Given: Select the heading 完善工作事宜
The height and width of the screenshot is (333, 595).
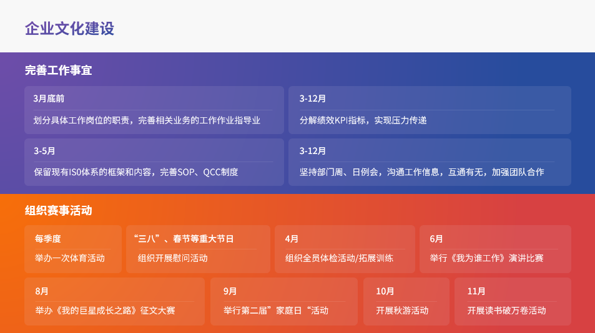Looking at the screenshot, I should click(x=58, y=70).
